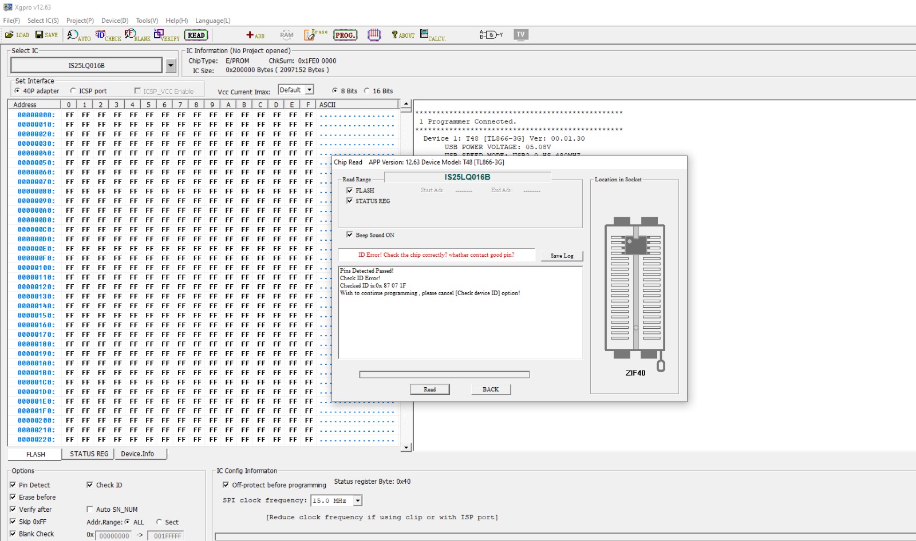916x541 pixels.
Task: Open the SPI clock frequency dropdown
Action: [x=358, y=501]
